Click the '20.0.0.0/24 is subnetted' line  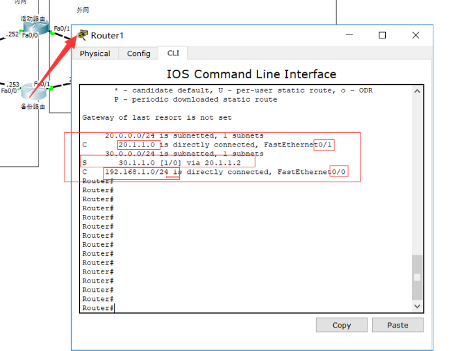184,135
